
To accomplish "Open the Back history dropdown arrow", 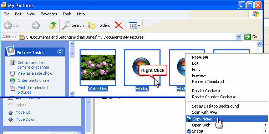I will tap(26, 25).
